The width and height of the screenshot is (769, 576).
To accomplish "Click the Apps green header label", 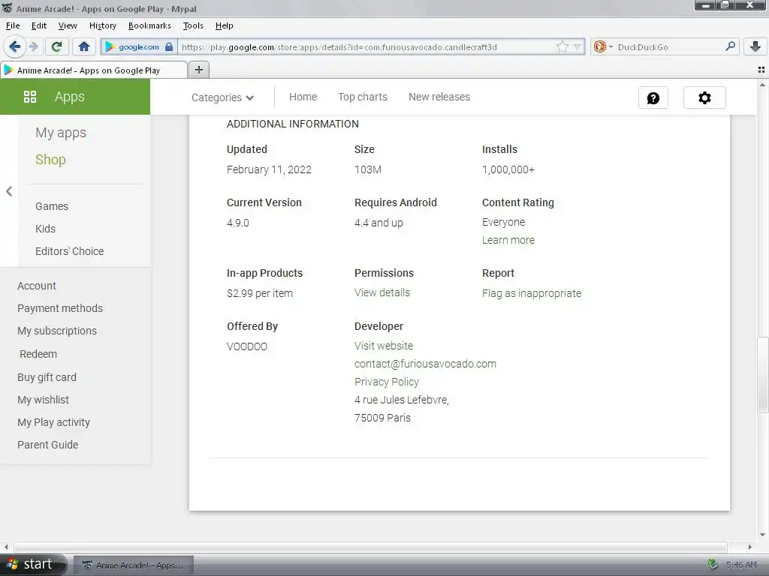I will tap(70, 97).
